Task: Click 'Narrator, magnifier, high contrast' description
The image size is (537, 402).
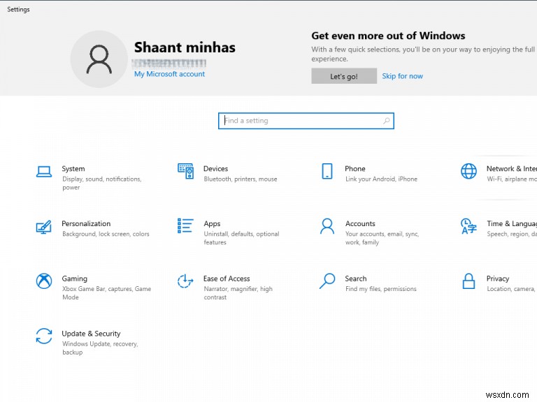Action: click(x=238, y=293)
